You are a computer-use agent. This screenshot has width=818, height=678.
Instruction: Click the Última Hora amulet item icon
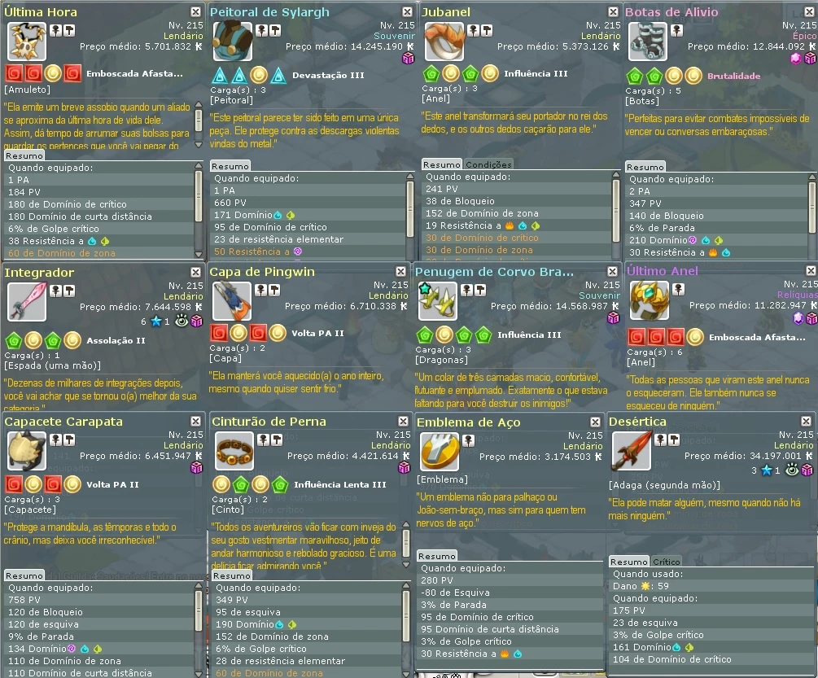(x=27, y=42)
